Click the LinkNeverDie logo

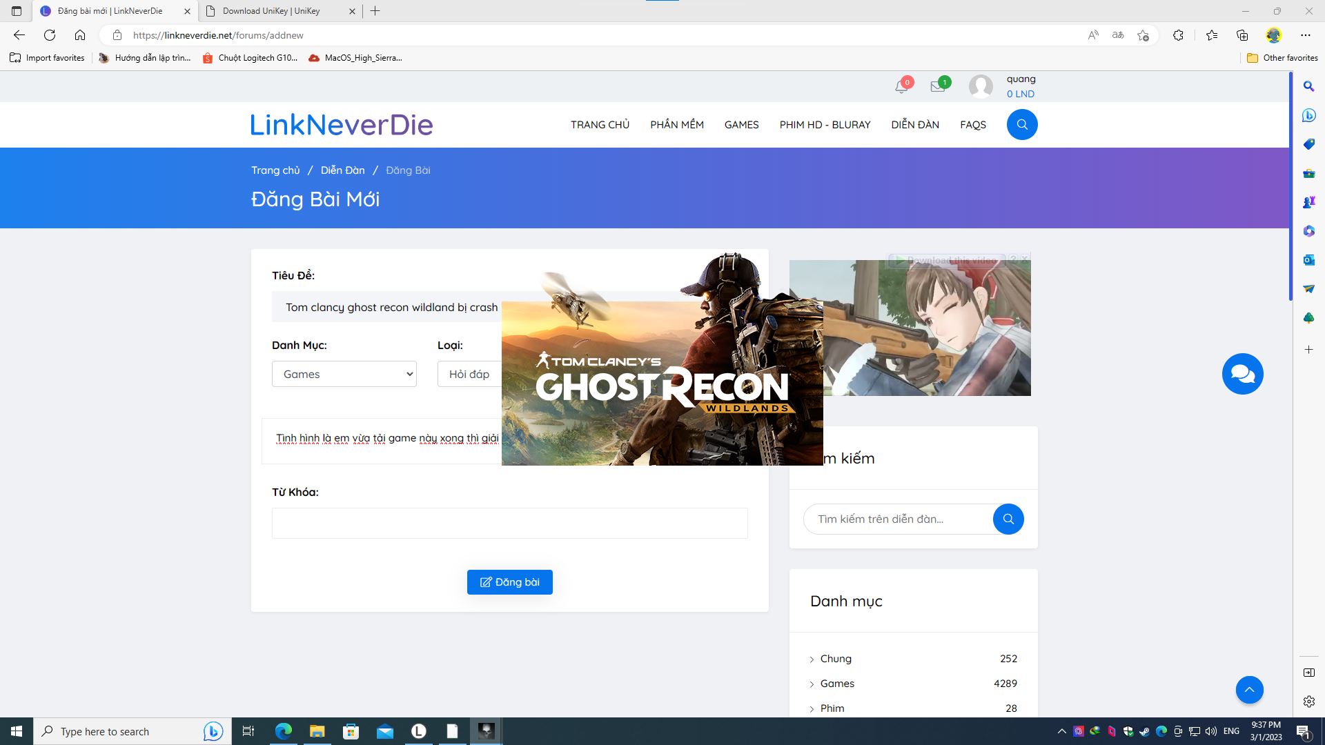(341, 125)
